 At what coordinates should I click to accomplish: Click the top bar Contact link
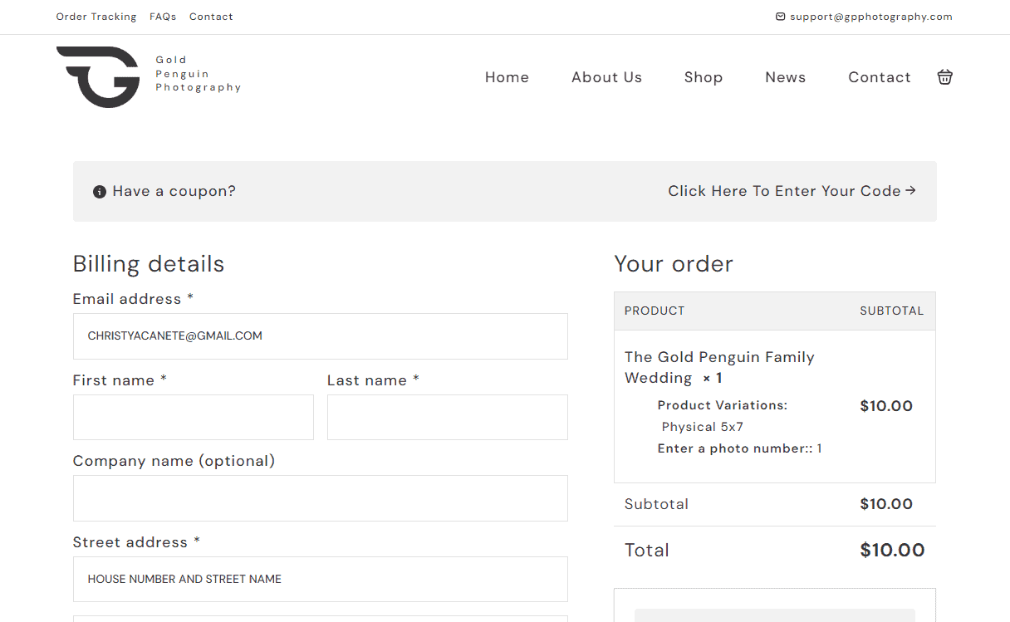211,17
